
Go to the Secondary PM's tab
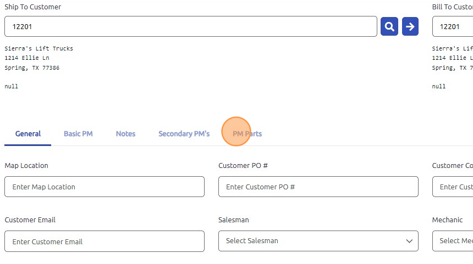click(184, 134)
